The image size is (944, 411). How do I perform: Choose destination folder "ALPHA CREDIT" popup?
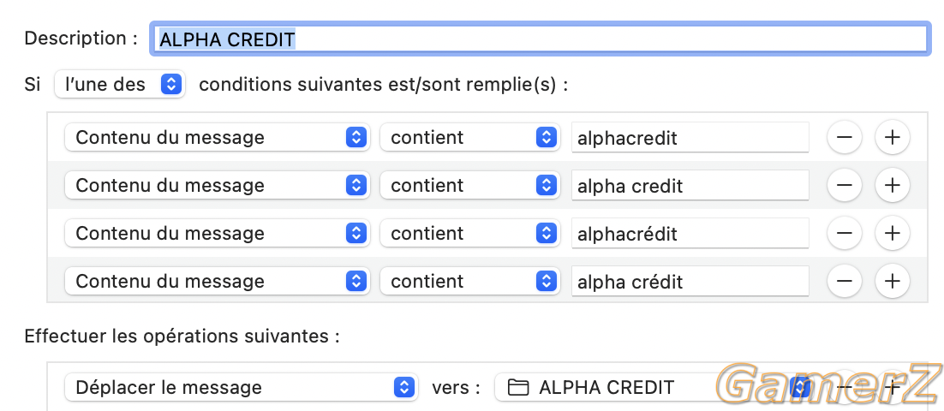pos(654,387)
